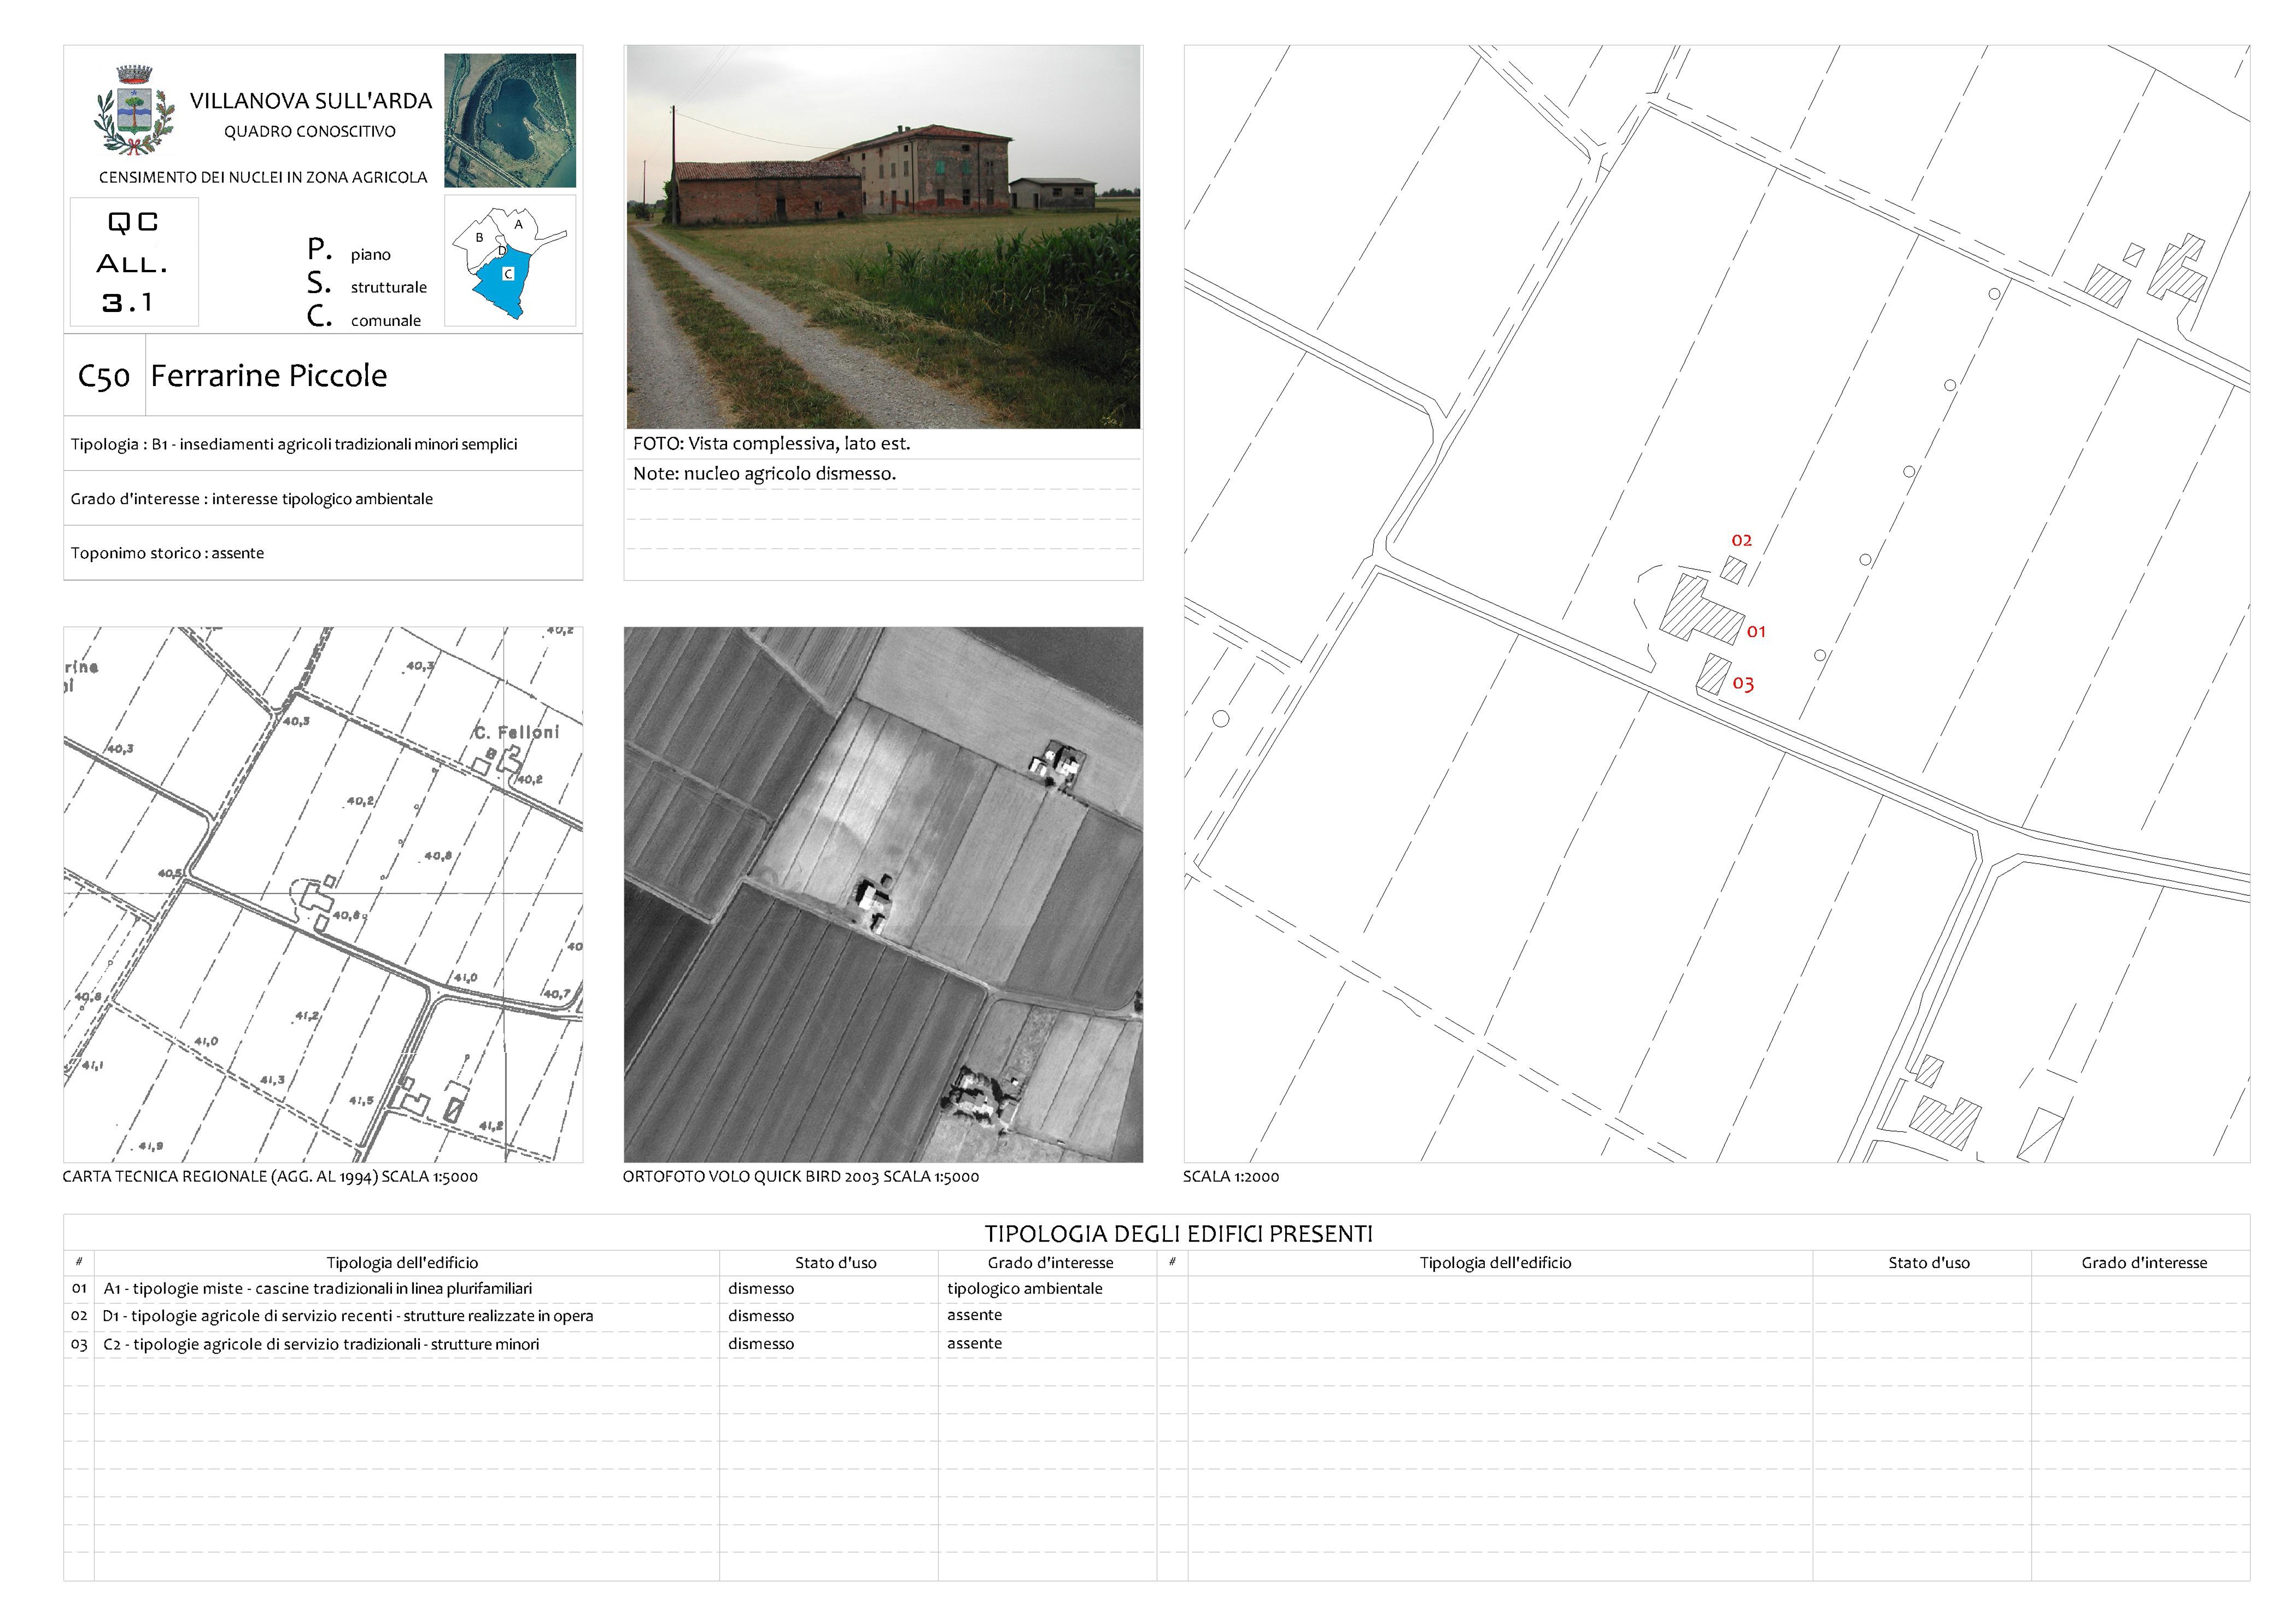The image size is (2296, 1624).
Task: Click 'CENSIMENTO DEI NUCLEI IN ZONA AGRICOLA' text
Action: [x=263, y=178]
